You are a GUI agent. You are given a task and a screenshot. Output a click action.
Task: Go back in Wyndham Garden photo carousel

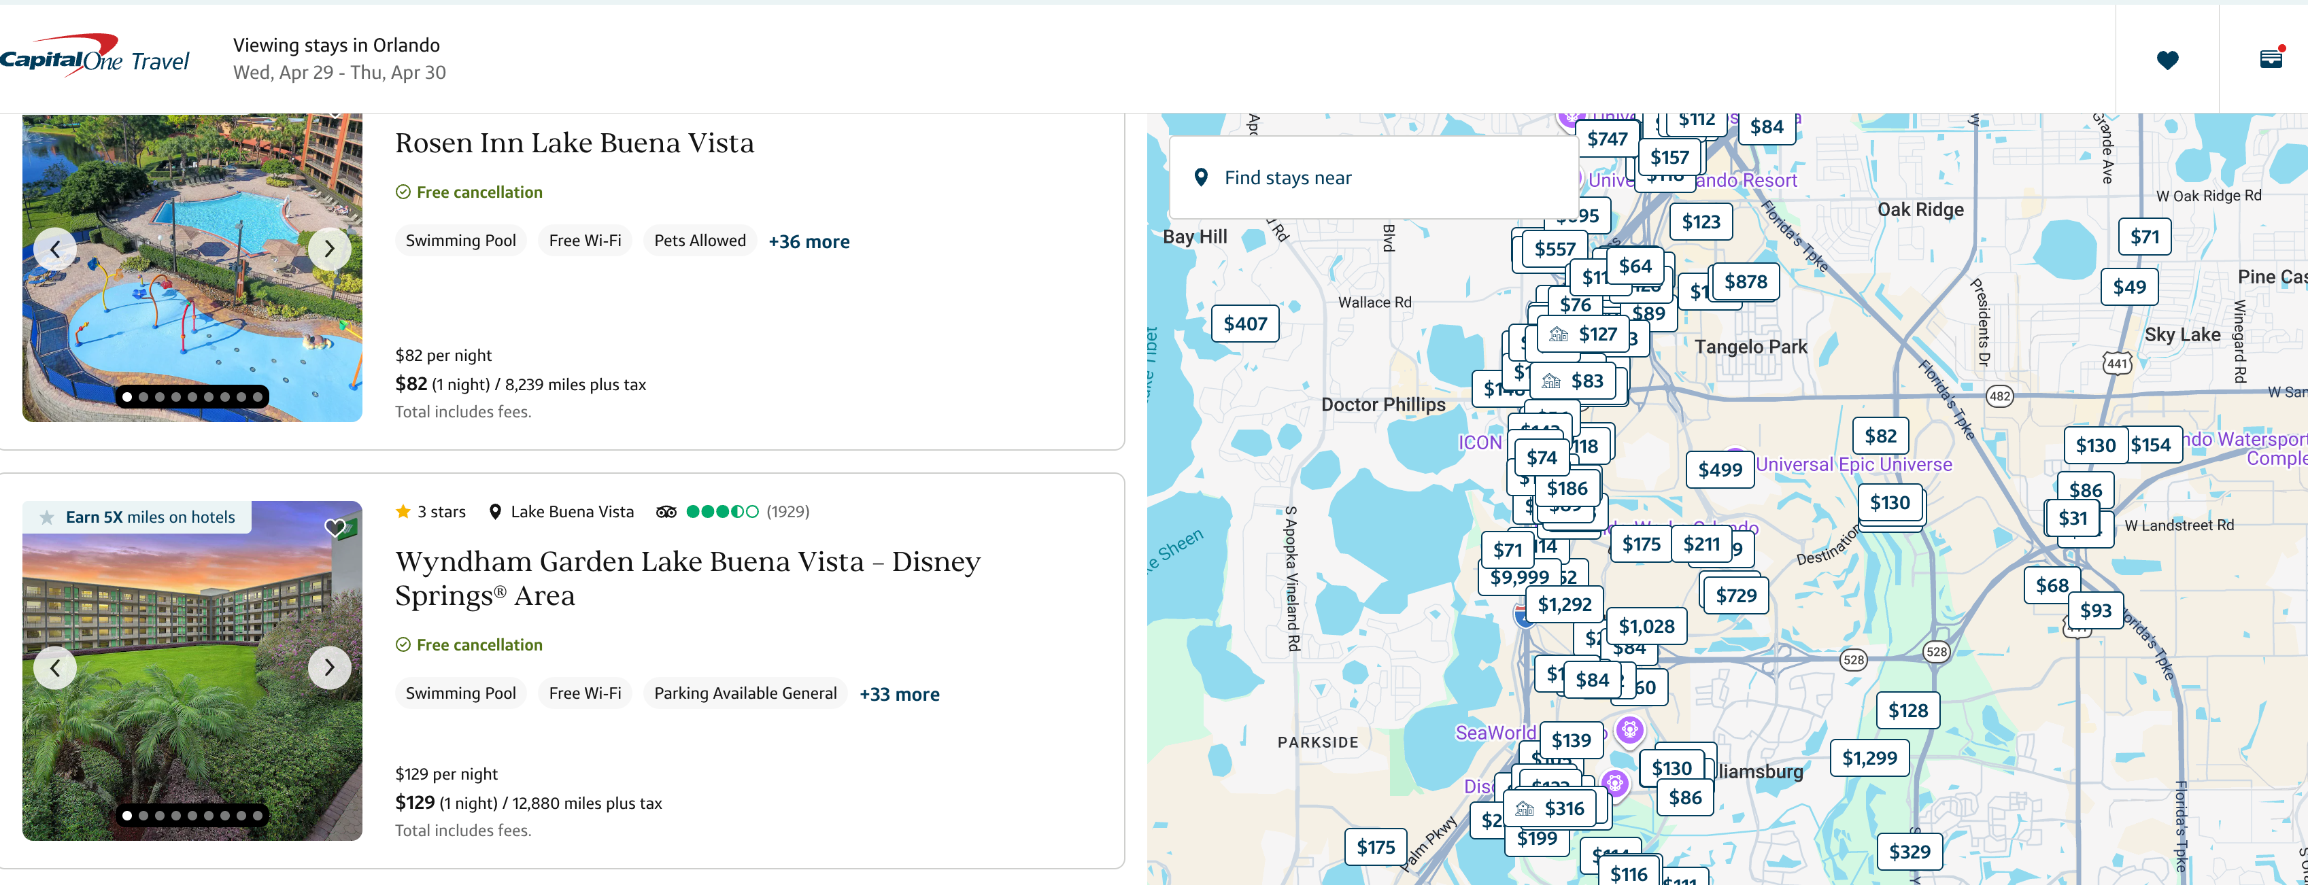click(x=56, y=667)
